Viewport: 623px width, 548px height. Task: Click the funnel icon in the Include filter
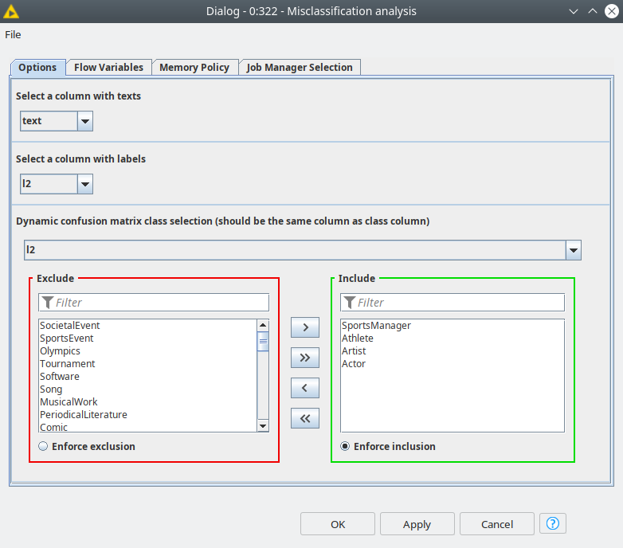pyautogui.click(x=349, y=303)
